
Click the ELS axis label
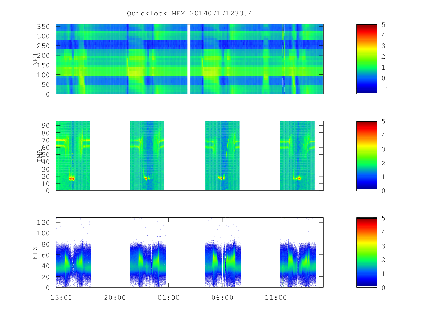coord(35,253)
